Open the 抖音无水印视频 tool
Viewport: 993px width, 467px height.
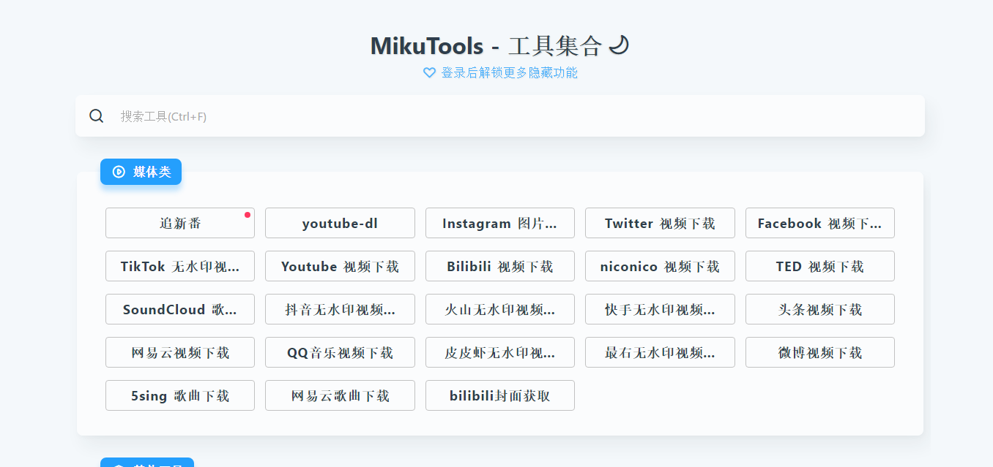[x=340, y=309]
